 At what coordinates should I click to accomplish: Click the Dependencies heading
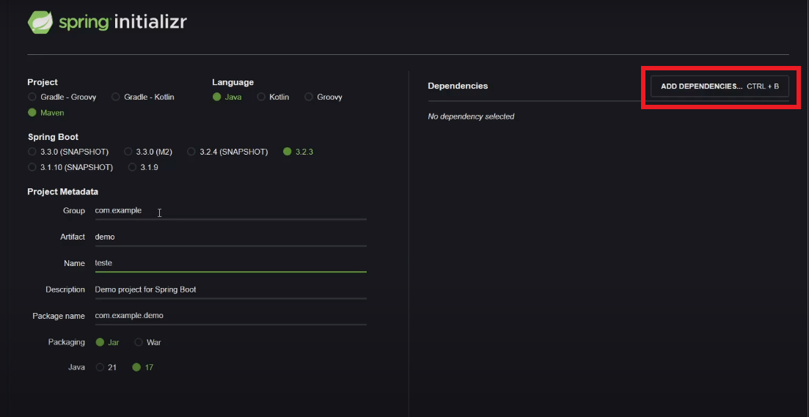point(458,86)
